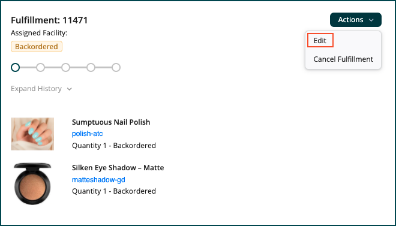Open the Actions dropdown button
Screen dimensions: 396x226
[356, 20]
